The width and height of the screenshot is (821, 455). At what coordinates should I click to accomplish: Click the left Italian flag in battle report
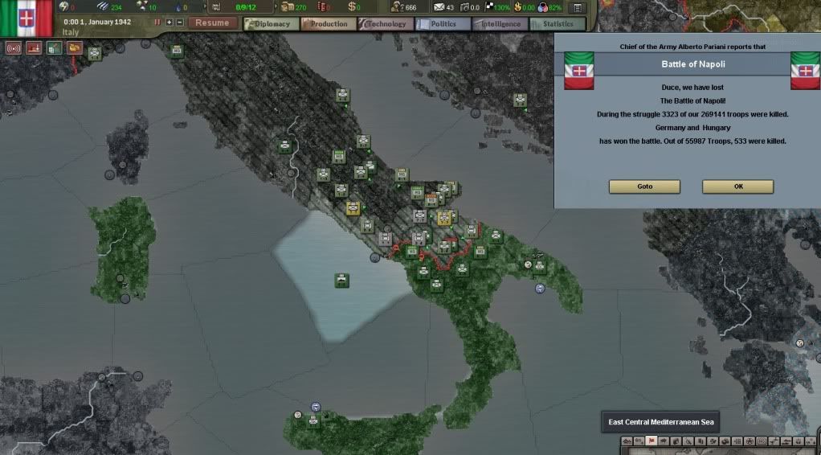pos(578,71)
